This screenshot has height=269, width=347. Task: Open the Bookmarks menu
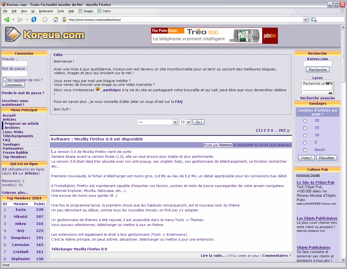pos(46,11)
